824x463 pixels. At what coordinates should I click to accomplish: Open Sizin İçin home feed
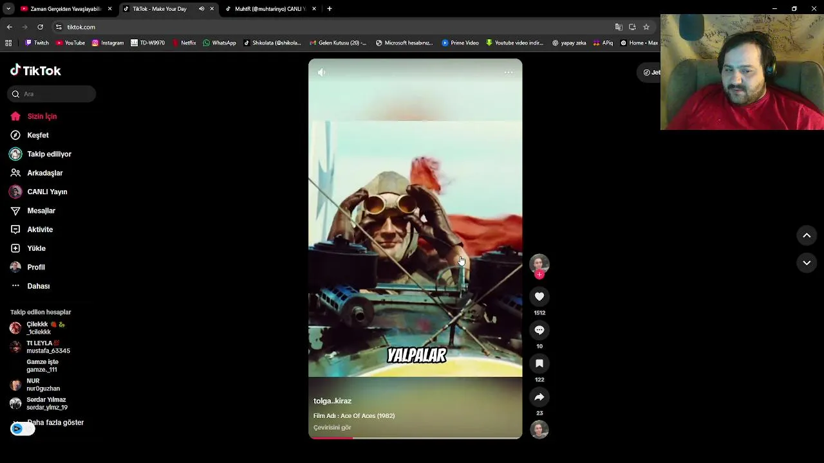point(33,116)
